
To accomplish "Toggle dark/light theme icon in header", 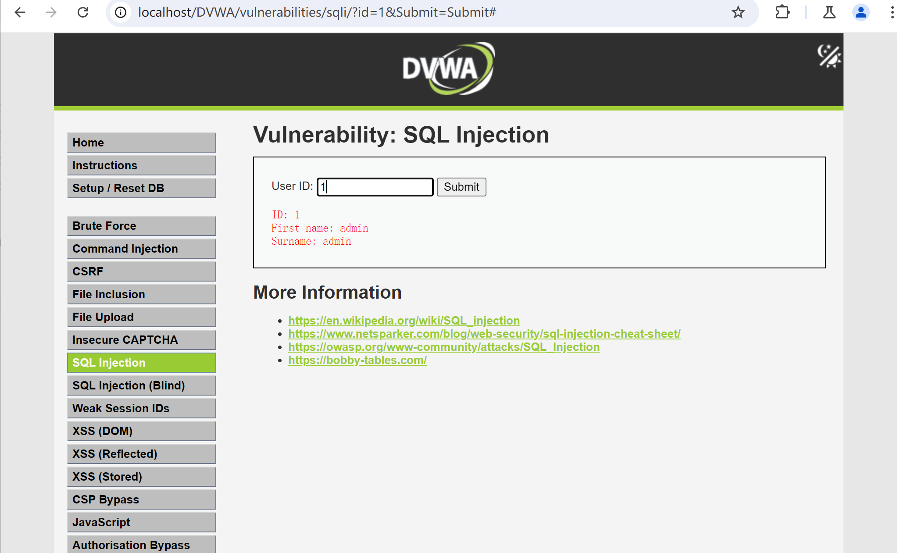I will click(829, 57).
